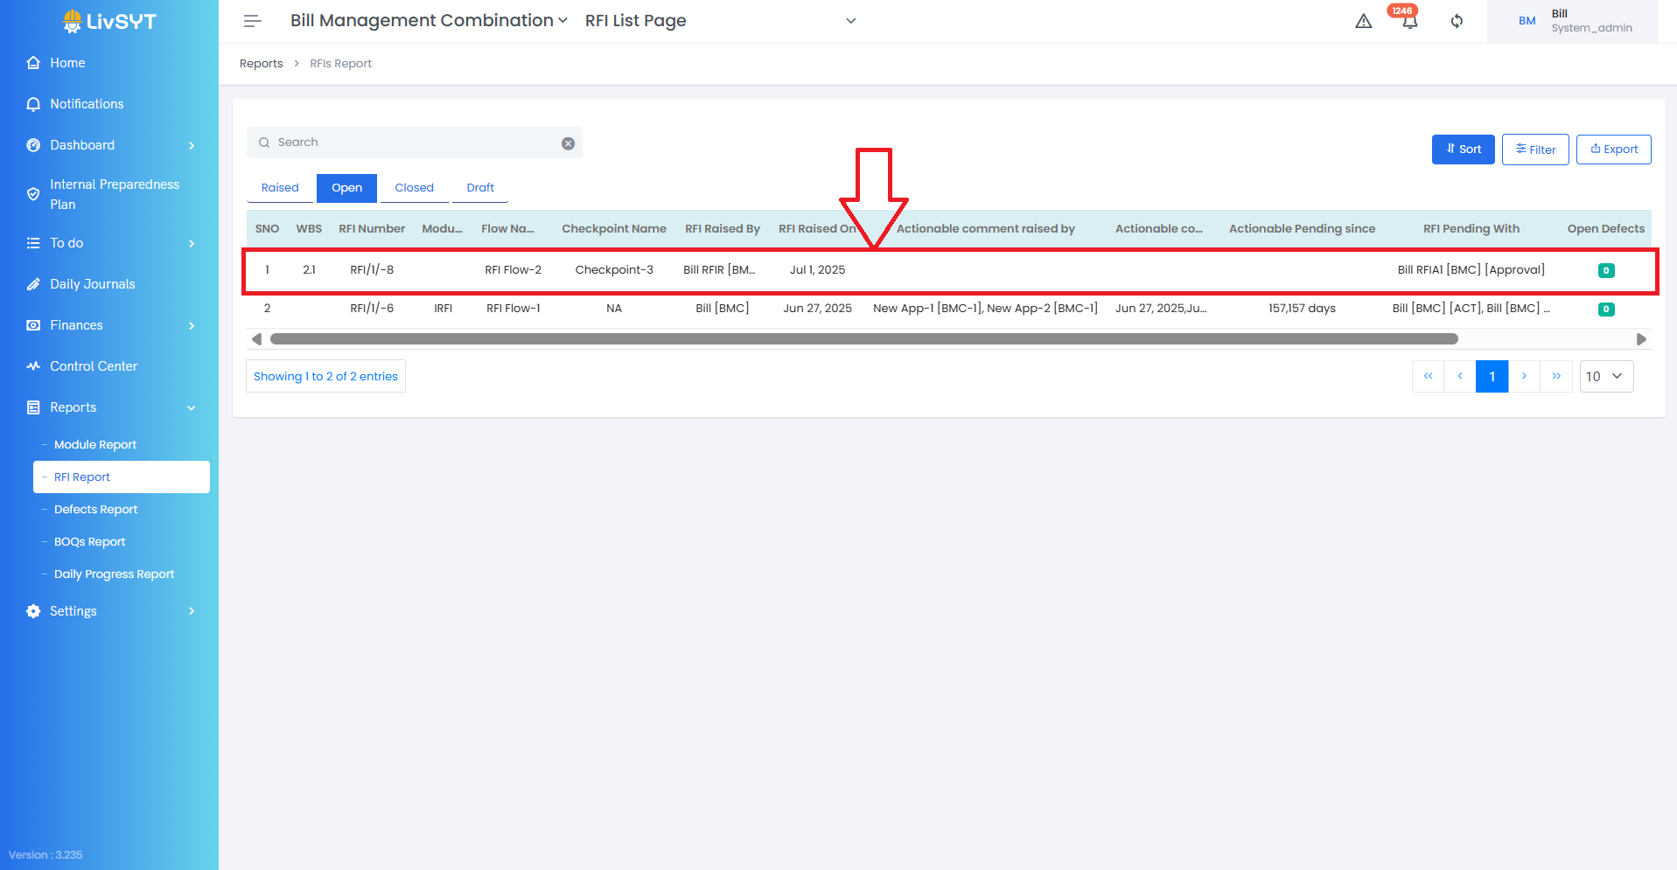Open the page size dropdown showing 10
The image size is (1677, 870).
tap(1606, 376)
